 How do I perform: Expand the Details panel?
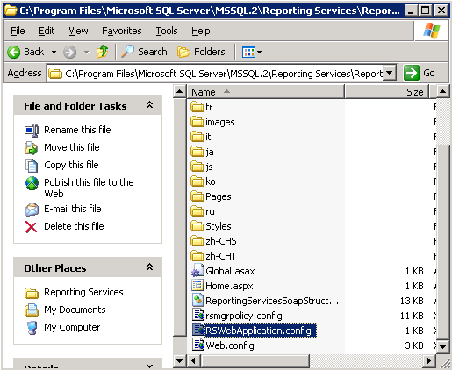click(x=149, y=366)
